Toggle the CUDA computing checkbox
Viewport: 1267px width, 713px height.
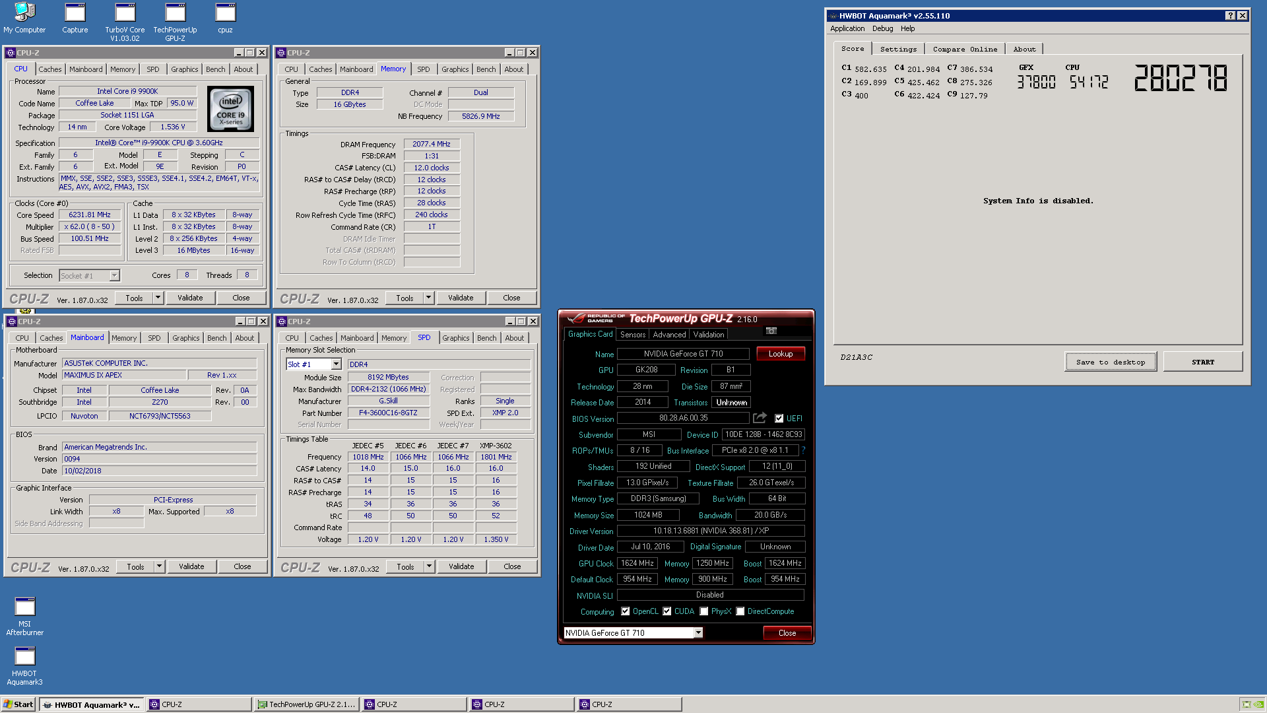[x=667, y=611]
